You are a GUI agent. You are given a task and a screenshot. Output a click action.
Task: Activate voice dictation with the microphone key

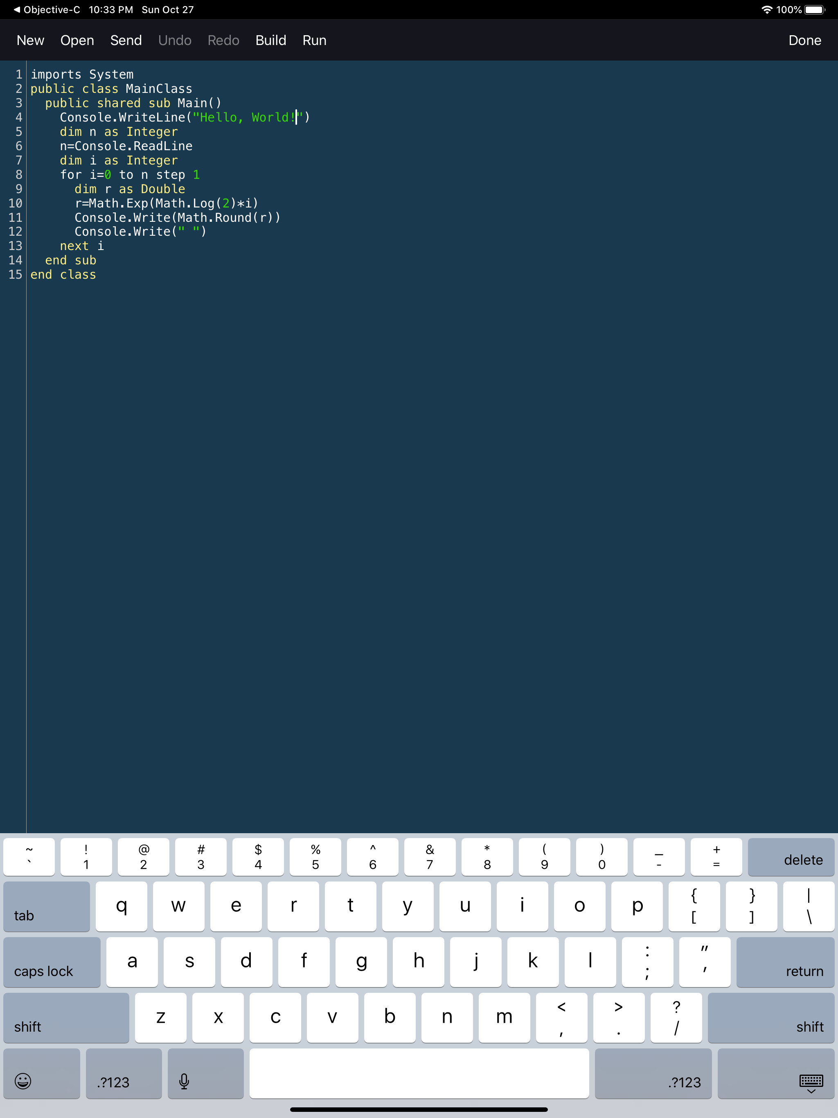205,1082
